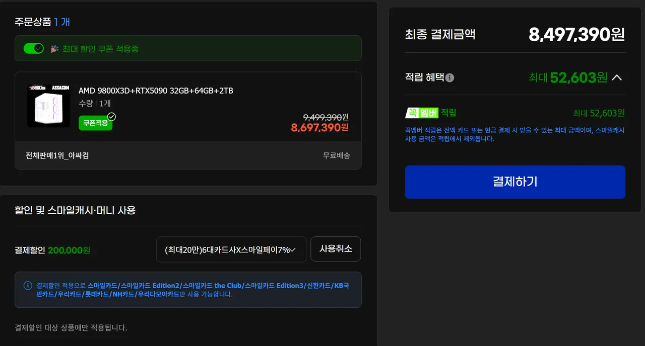The height and width of the screenshot is (346, 645).
Task: Click the 사용취소 button
Action: [336, 249]
